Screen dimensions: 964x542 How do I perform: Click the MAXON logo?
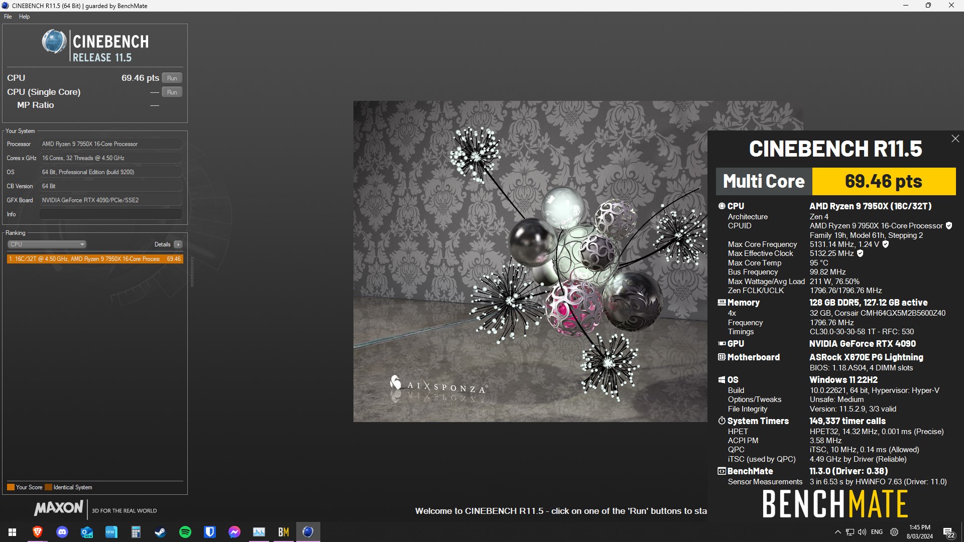[59, 508]
